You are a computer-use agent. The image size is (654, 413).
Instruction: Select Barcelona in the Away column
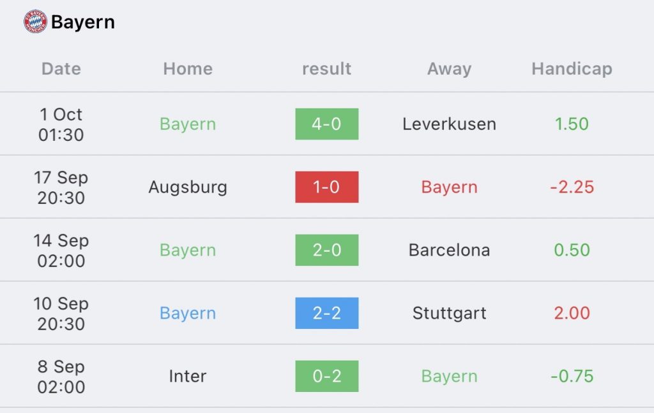(x=449, y=250)
